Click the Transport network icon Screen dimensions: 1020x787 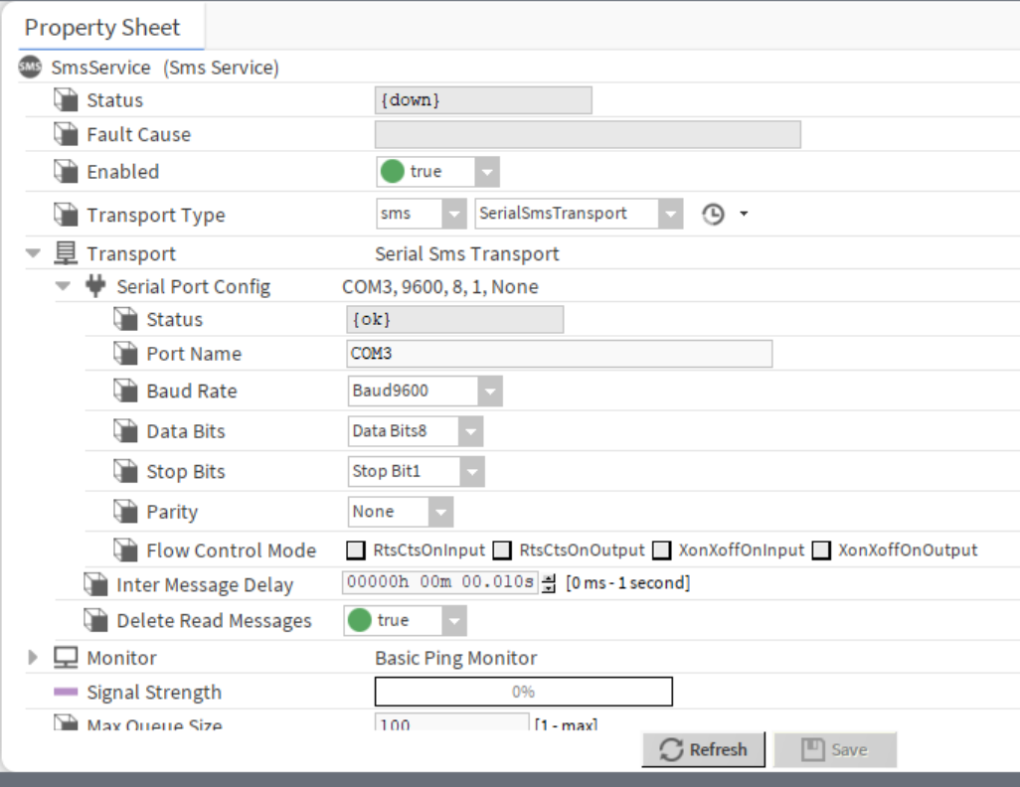point(66,253)
